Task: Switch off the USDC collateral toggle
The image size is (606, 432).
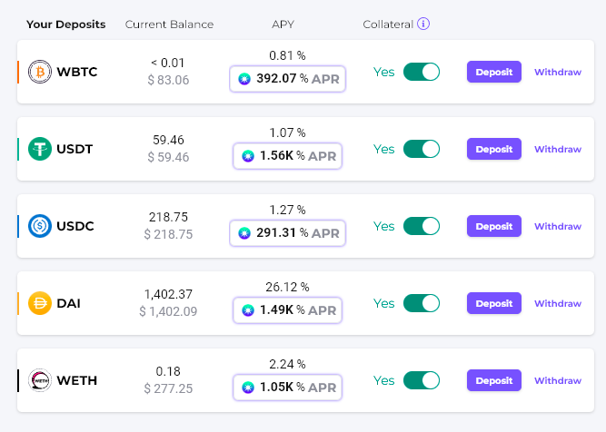Action: click(422, 226)
